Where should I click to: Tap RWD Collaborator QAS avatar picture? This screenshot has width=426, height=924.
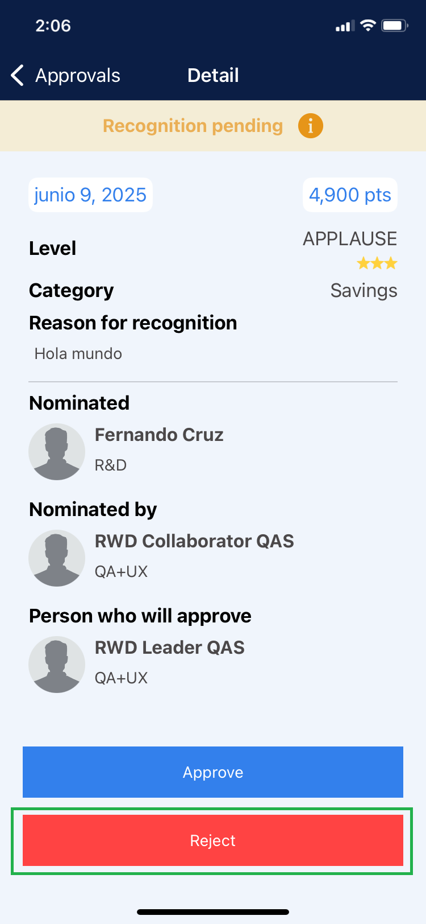(x=57, y=558)
